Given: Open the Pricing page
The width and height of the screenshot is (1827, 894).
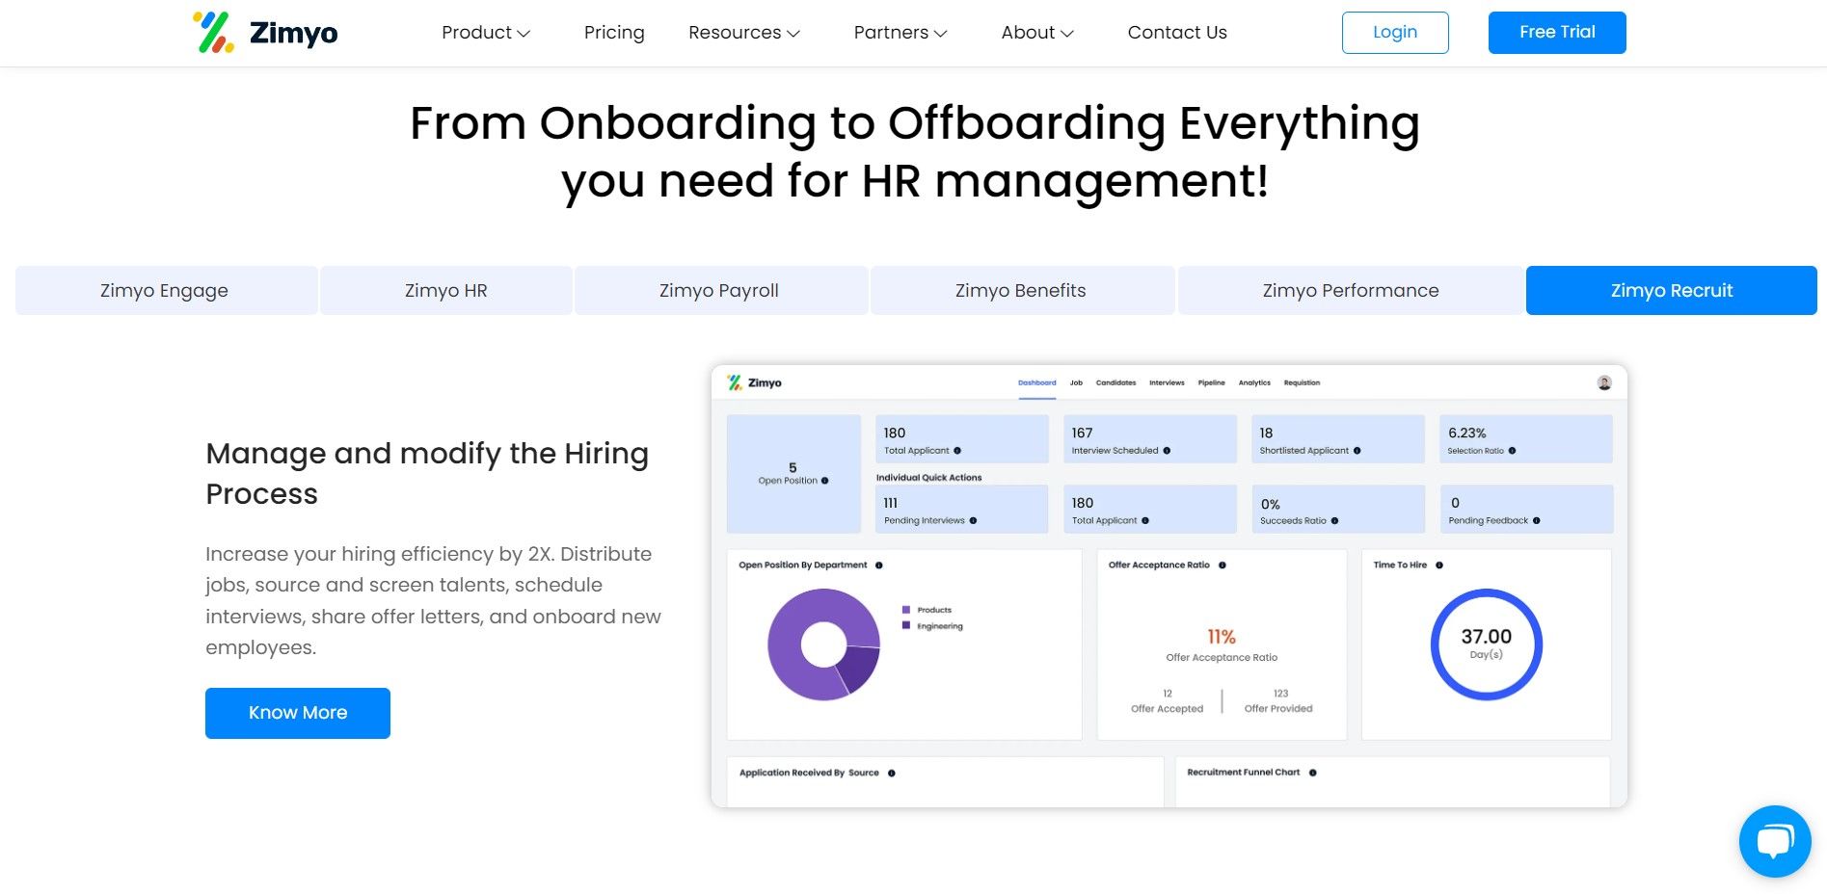Looking at the screenshot, I should [614, 33].
